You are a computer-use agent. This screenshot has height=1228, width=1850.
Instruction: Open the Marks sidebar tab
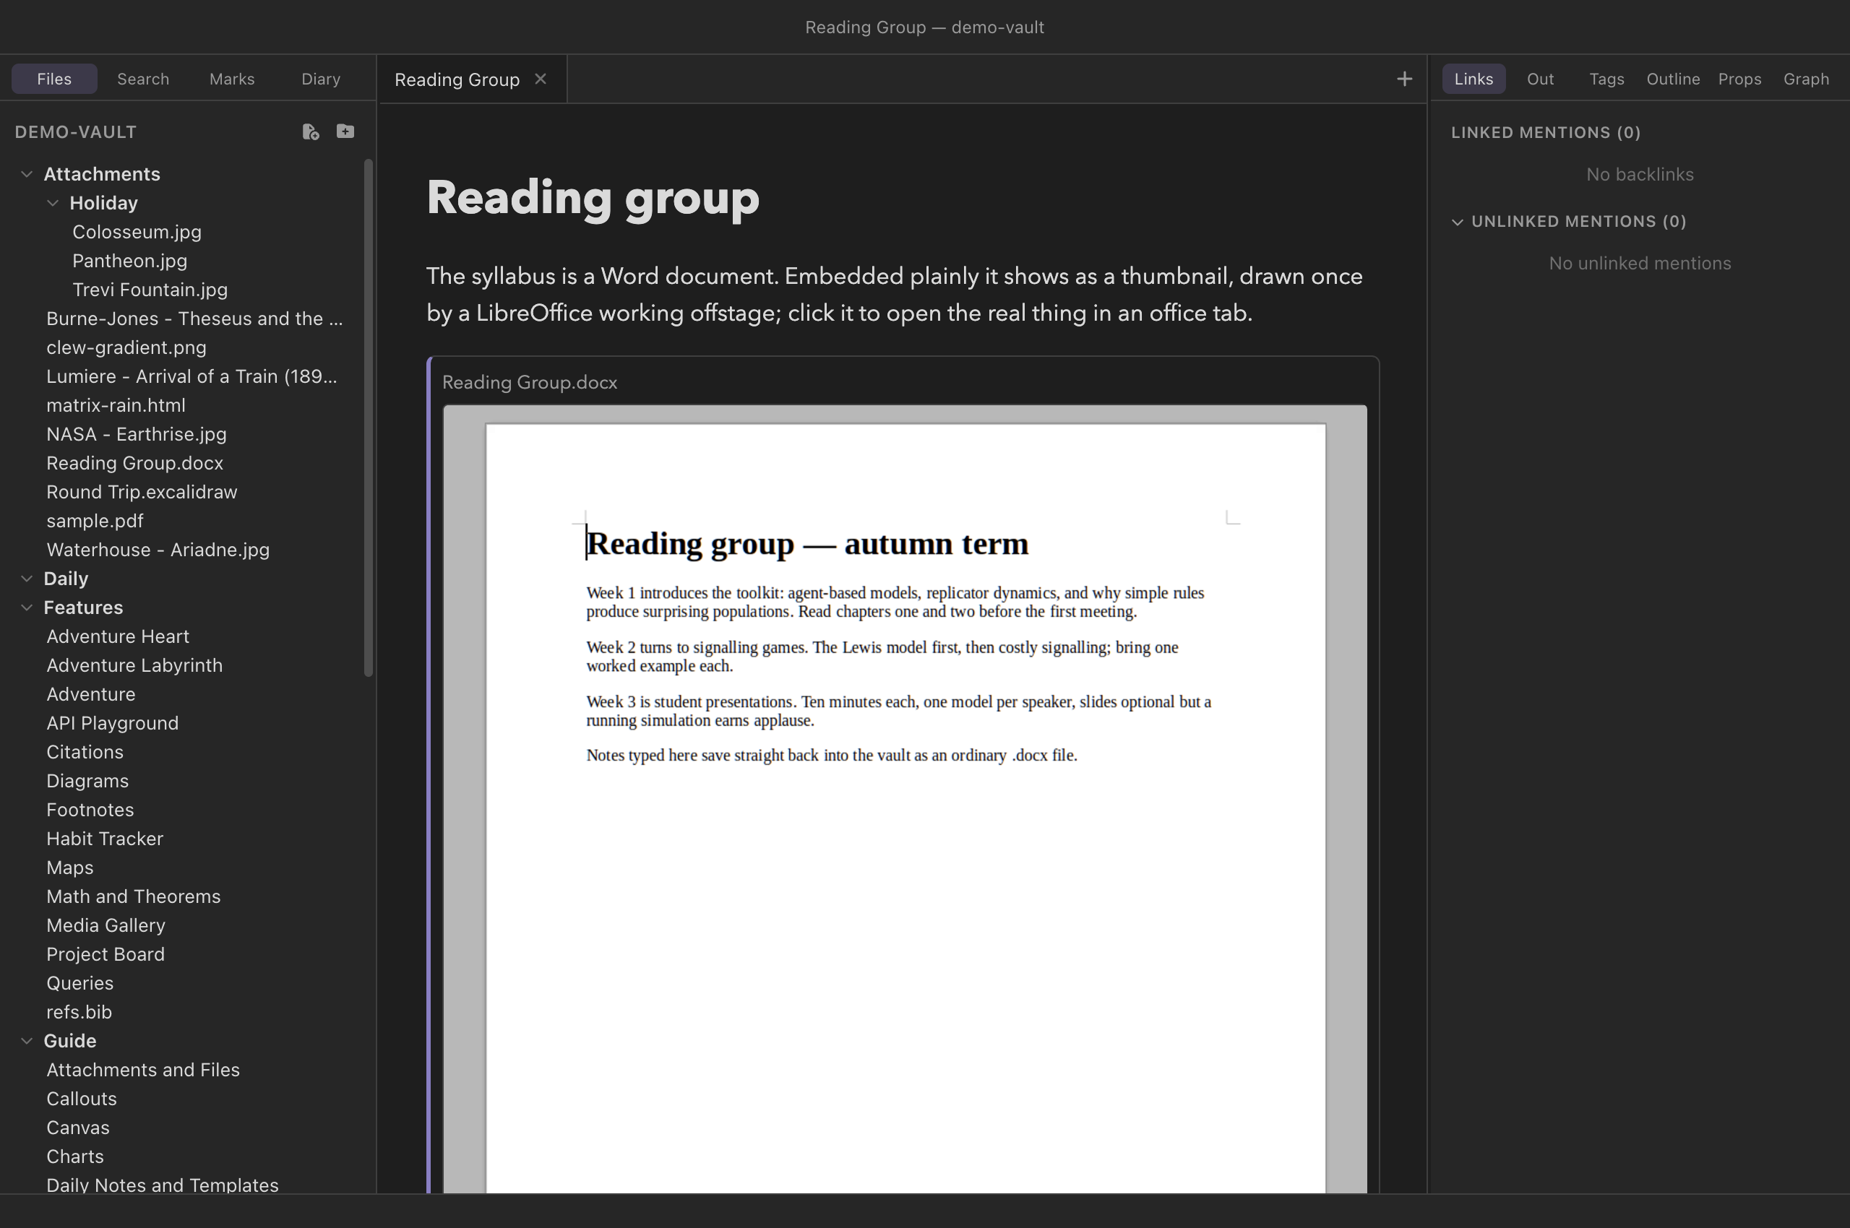232,79
